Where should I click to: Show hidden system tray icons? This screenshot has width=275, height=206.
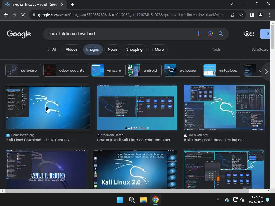(x=218, y=200)
